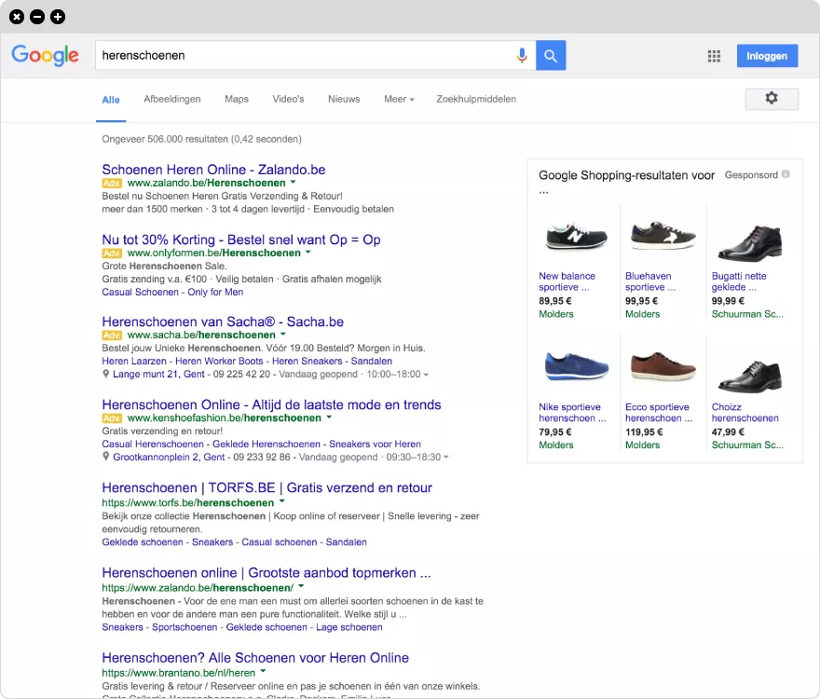Switch to the Video's tab
Image resolution: width=820 pixels, height=699 pixels.
point(288,99)
